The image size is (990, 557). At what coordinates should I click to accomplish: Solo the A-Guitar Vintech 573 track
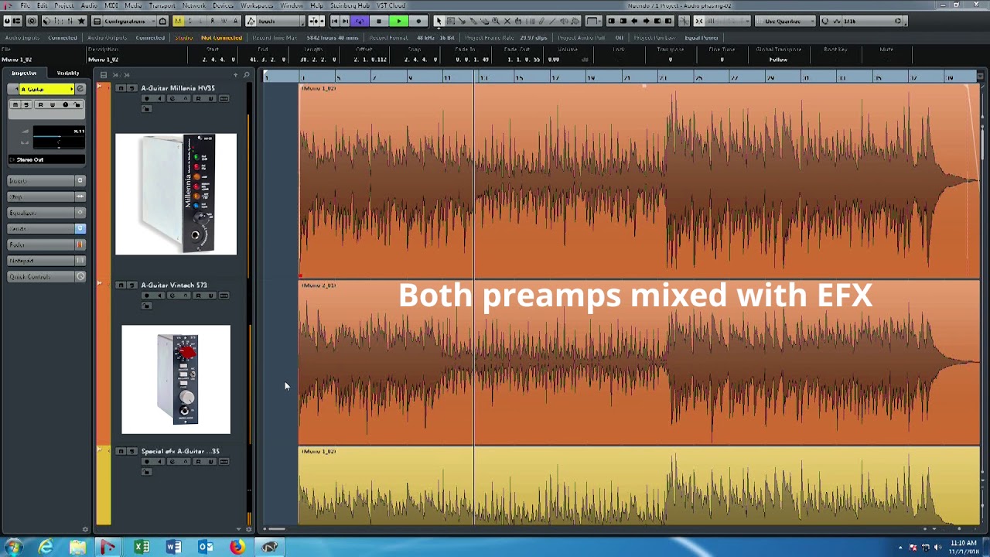[132, 285]
